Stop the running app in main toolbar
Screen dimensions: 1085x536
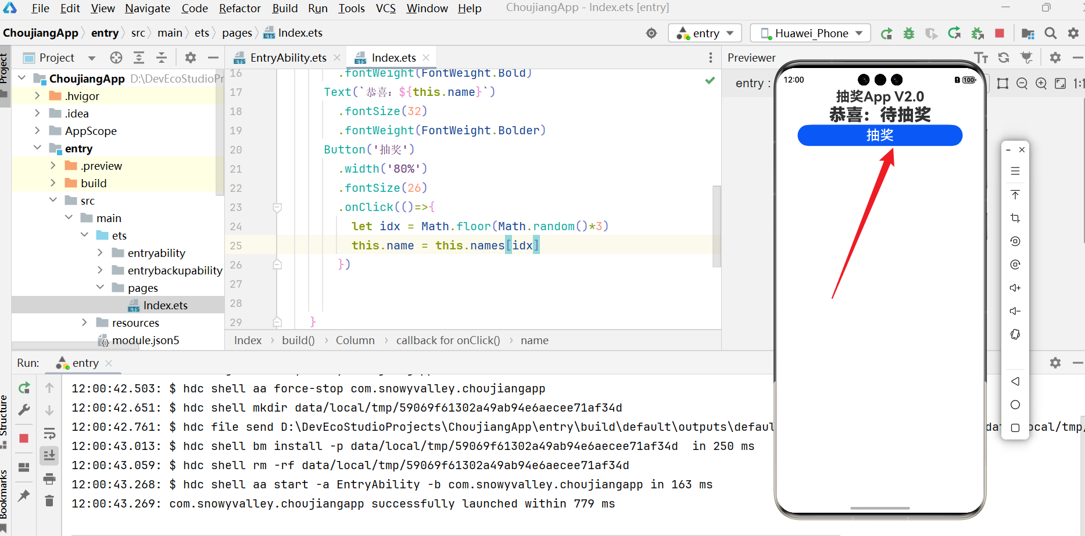(x=1000, y=33)
